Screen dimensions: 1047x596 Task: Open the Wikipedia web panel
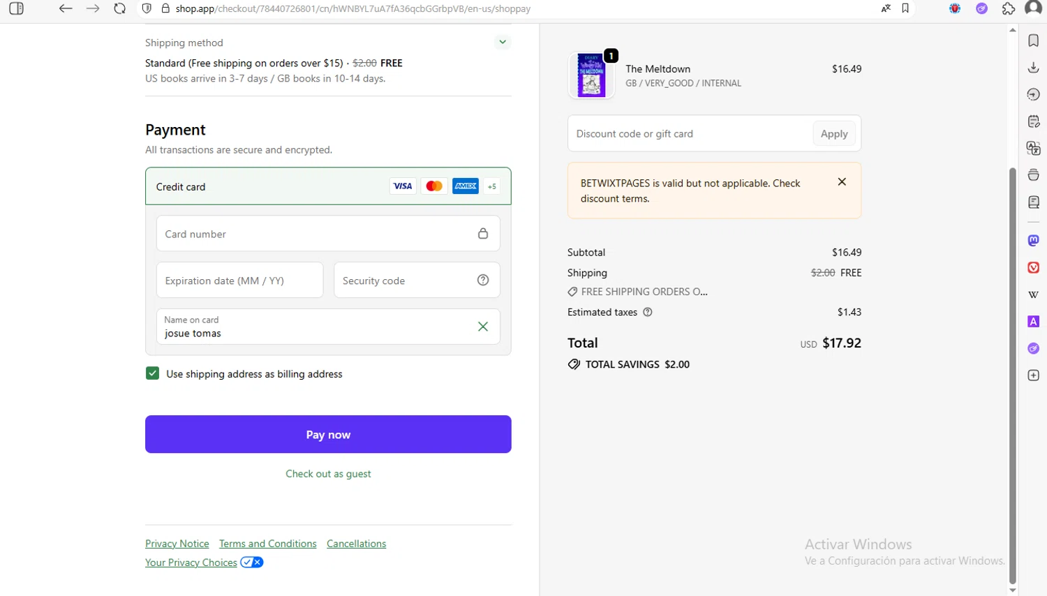[x=1034, y=295]
